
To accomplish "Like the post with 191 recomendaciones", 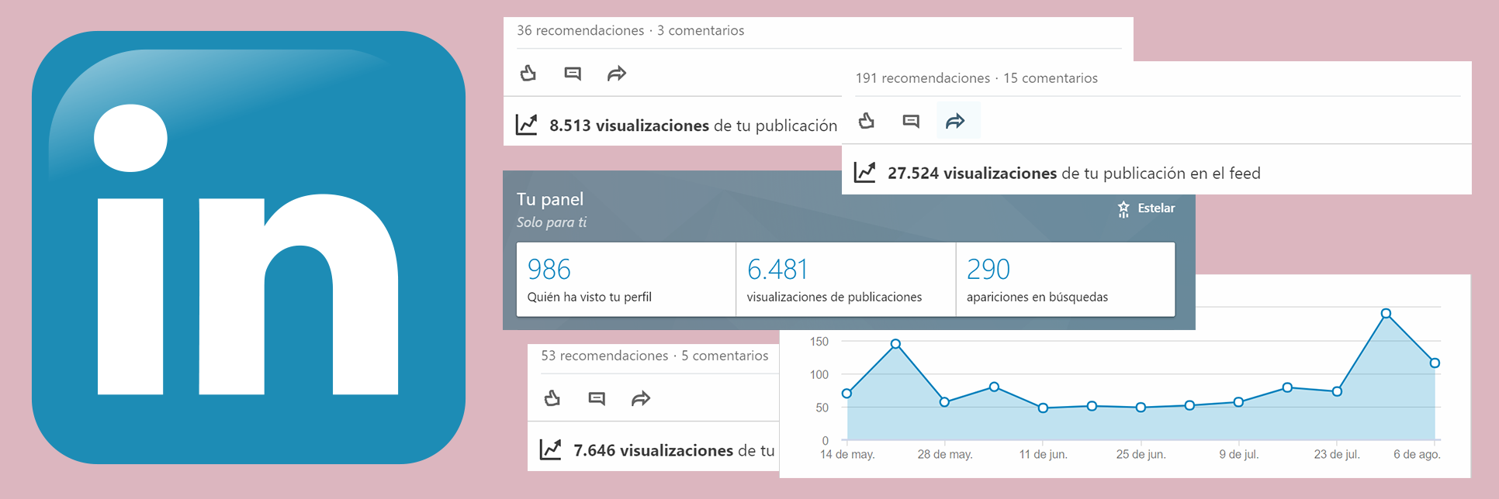I will 867,121.
